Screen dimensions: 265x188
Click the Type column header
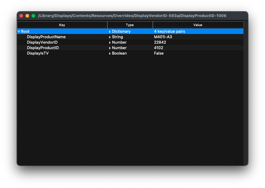coord(130,25)
